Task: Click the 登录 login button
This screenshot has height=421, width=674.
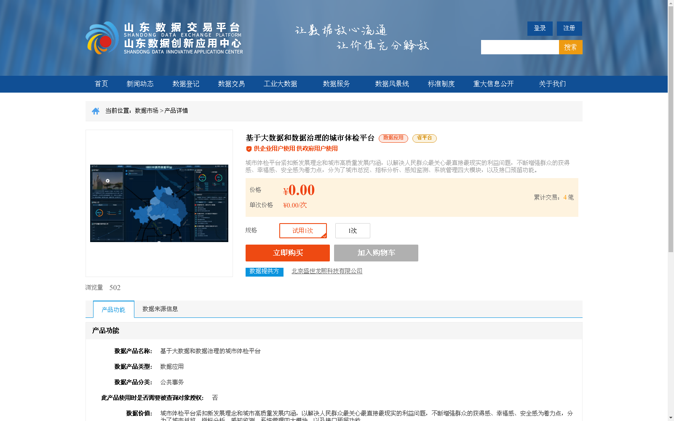Action: [540, 28]
